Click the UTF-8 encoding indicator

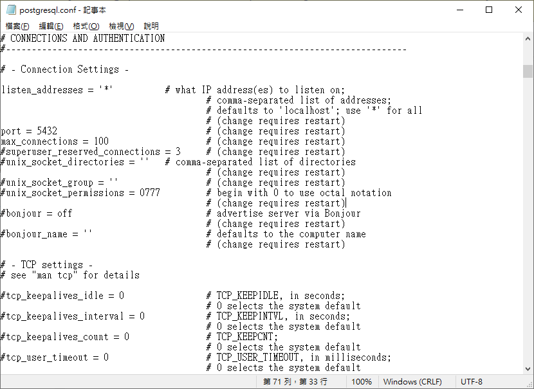point(472,382)
